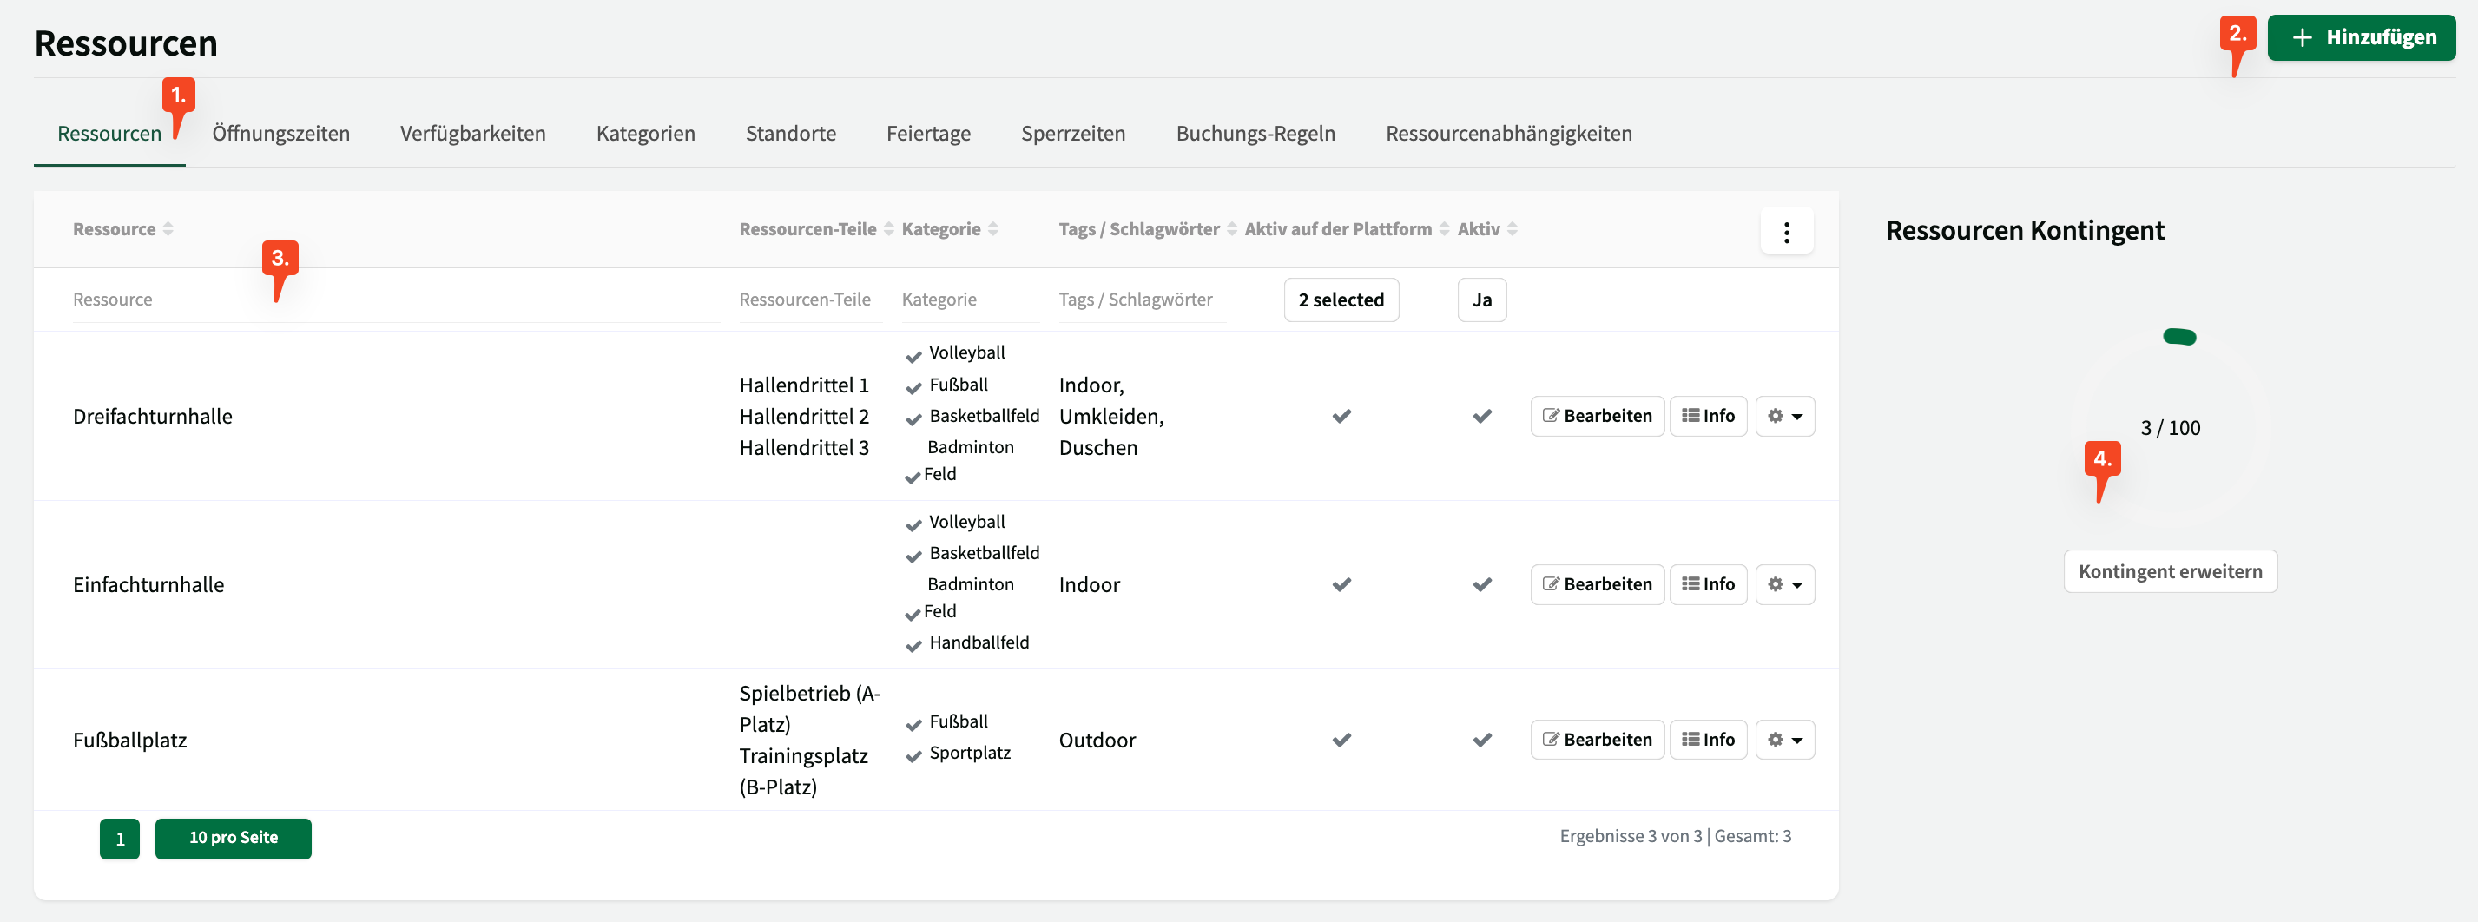Screen dimensions: 2478x922
Task: Open the 'Ja' active filter dropdown
Action: (1481, 300)
